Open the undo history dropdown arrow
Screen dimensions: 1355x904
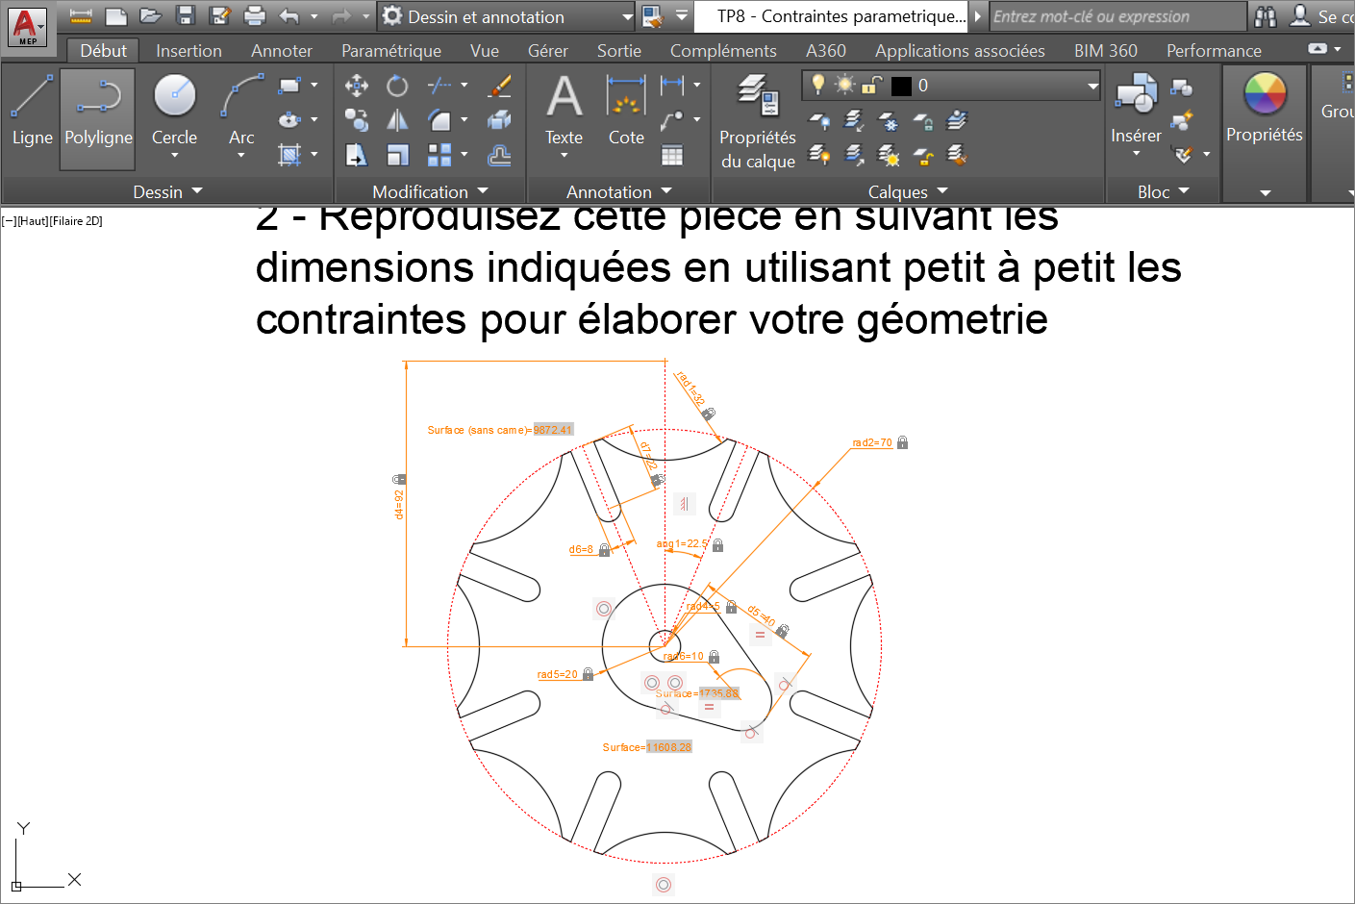click(x=314, y=16)
